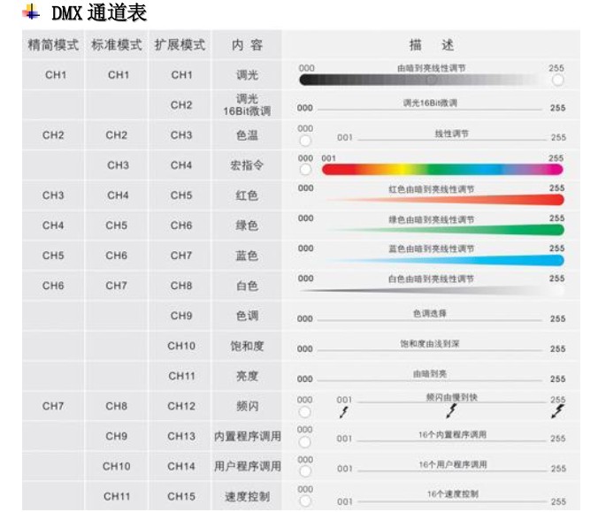
Task: Click the 饱和度 content cell
Action: [247, 346]
